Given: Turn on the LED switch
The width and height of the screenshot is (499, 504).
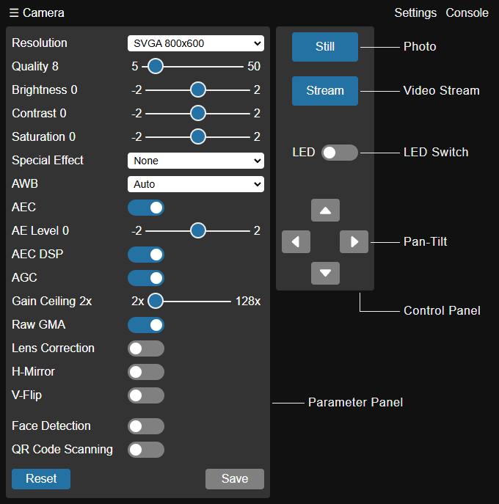Looking at the screenshot, I should click(x=339, y=153).
